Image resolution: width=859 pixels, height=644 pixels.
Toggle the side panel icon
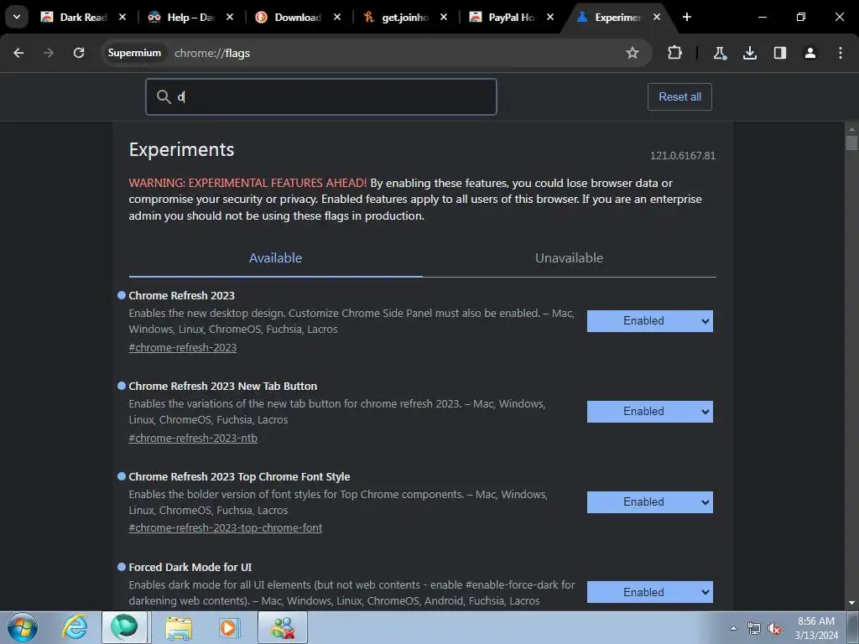click(779, 53)
